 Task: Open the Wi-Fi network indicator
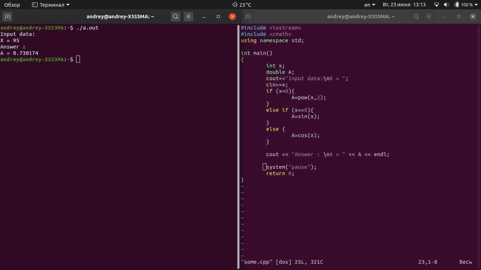pos(437,5)
